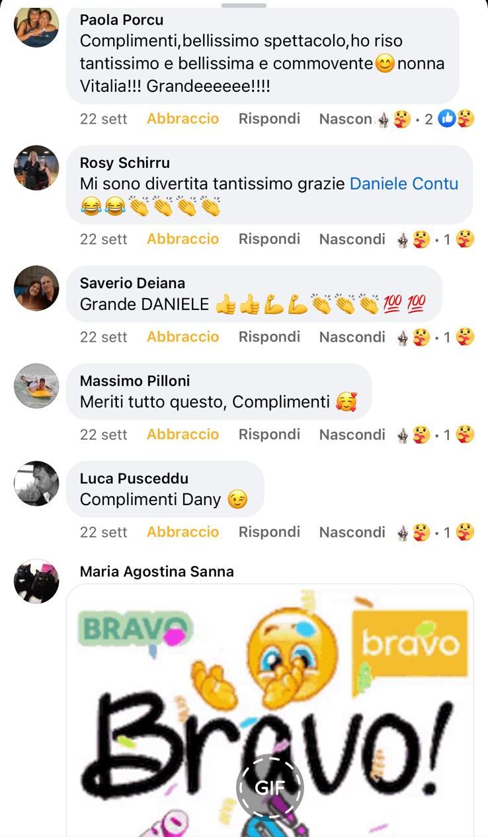Open Maria Agostina Sanna's cat avatar
488x837 pixels.
[36, 581]
